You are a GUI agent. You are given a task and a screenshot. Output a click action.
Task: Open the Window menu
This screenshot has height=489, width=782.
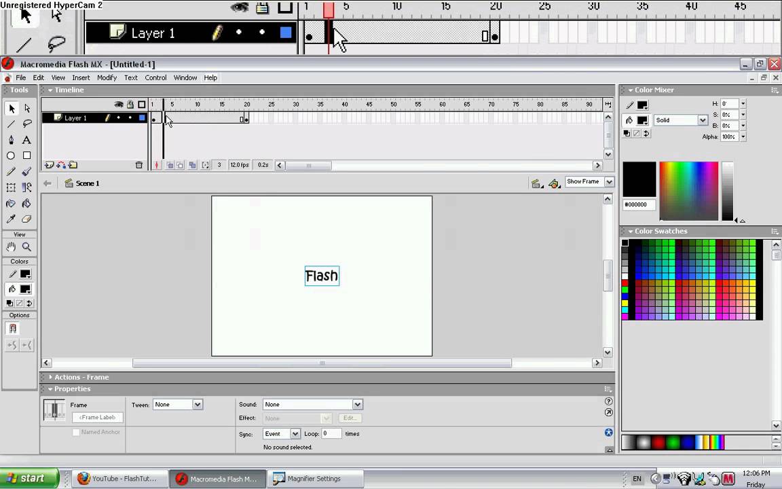(185, 78)
